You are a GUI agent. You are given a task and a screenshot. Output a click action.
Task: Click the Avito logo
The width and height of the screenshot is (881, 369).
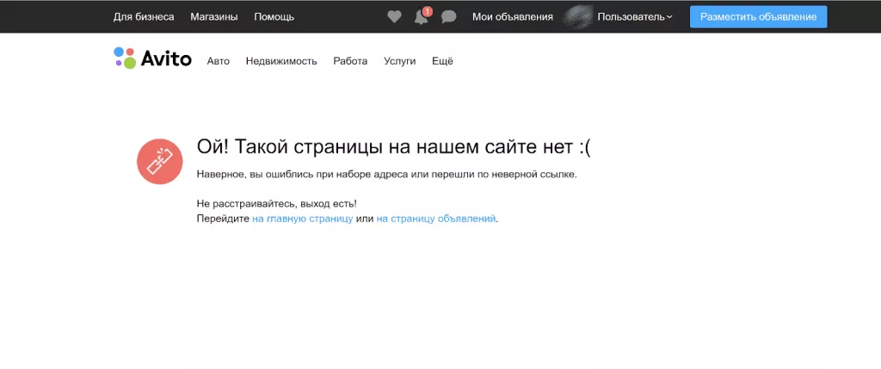pos(152,58)
